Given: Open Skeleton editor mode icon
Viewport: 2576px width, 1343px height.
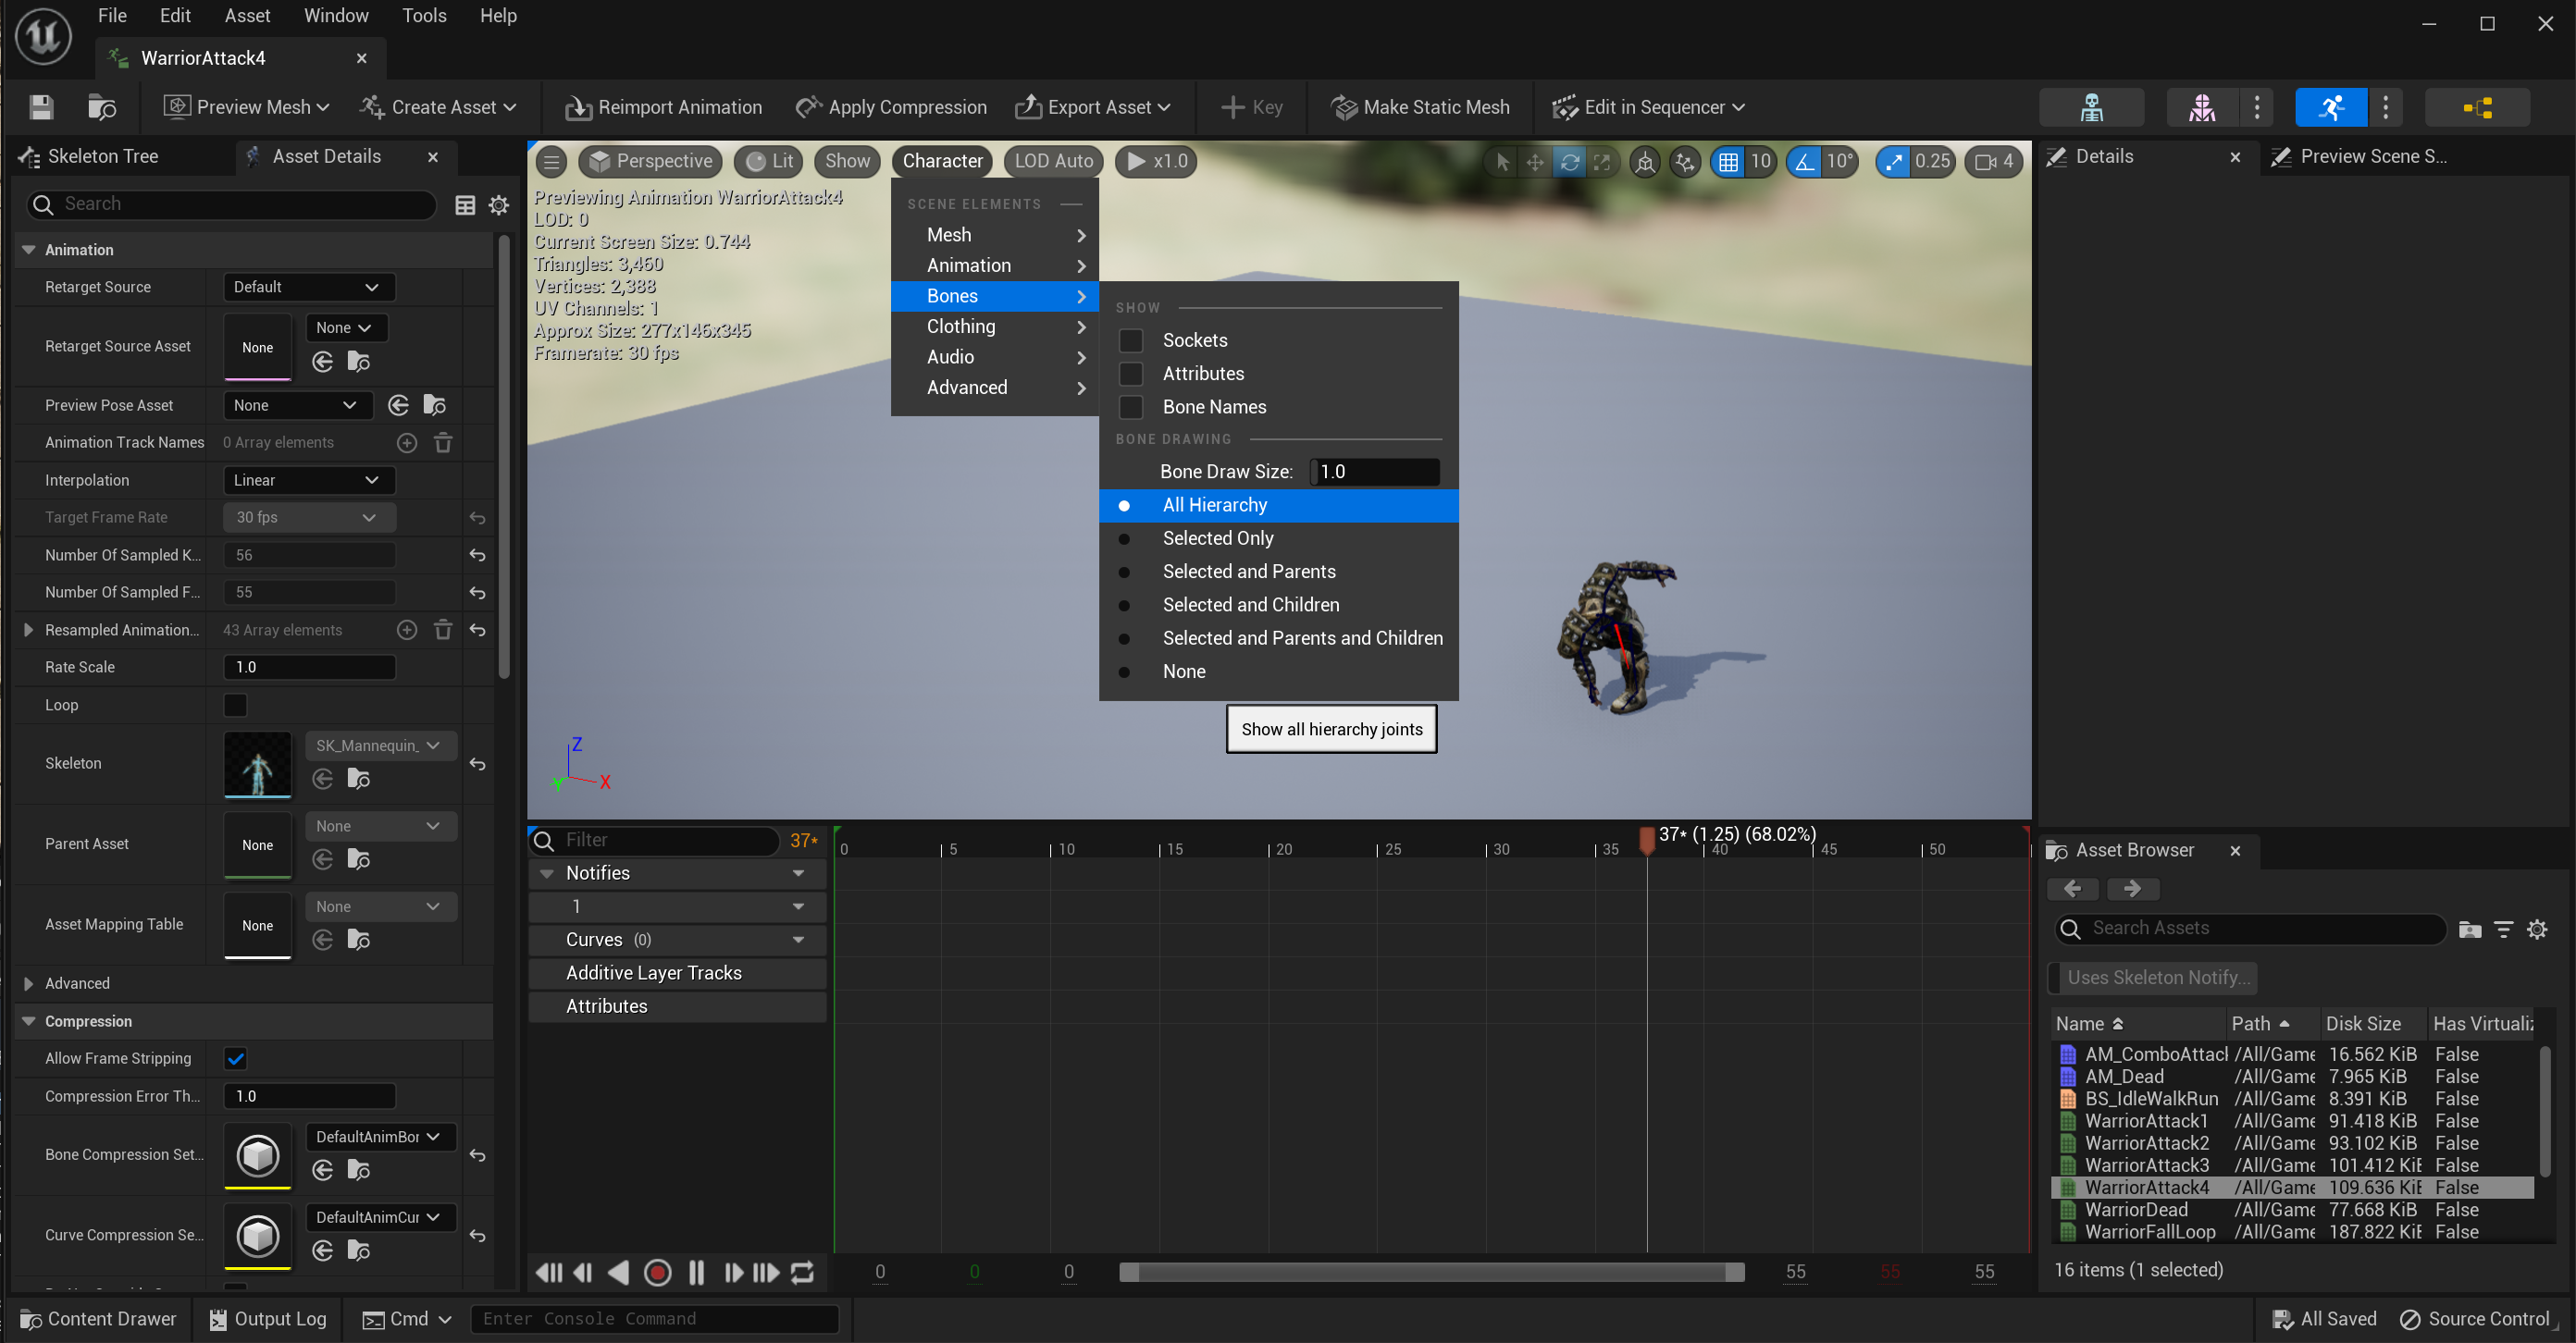Looking at the screenshot, I should (x=2091, y=107).
